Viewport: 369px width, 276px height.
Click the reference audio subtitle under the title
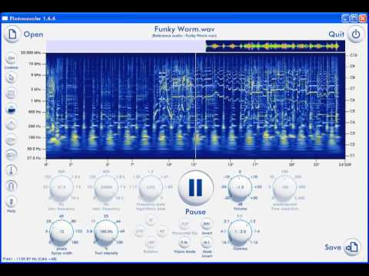(184, 36)
